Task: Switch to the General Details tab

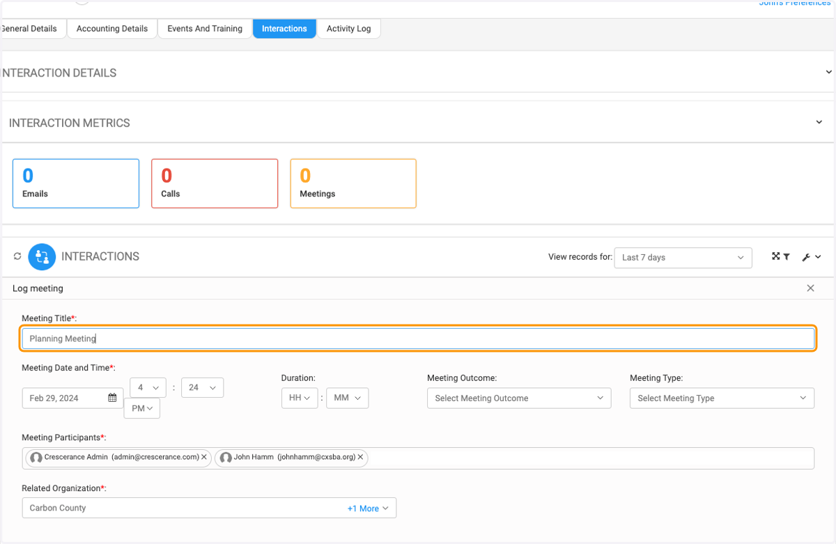Action: [33, 29]
